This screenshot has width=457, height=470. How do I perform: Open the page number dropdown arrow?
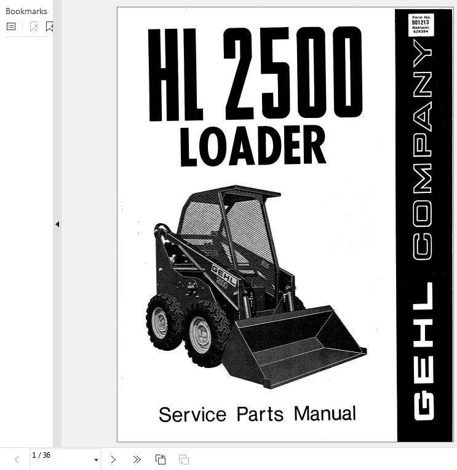click(x=96, y=460)
